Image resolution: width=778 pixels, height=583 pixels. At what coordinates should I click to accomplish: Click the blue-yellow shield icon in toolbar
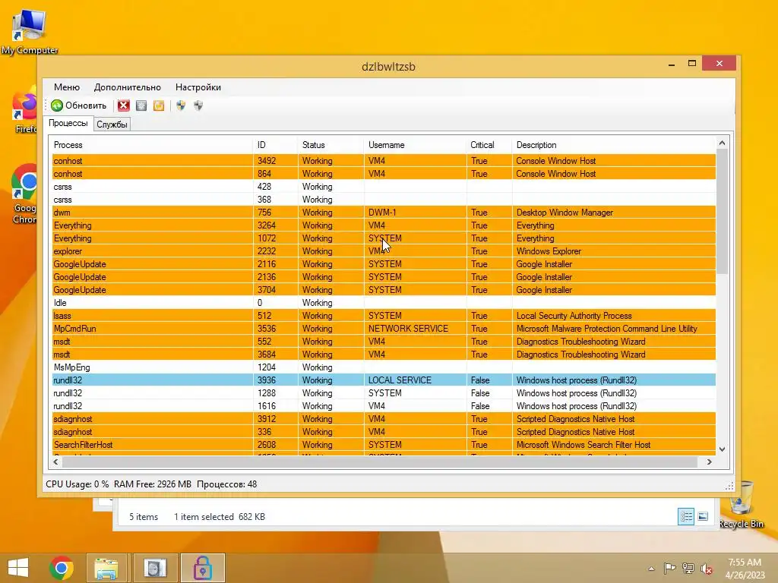(x=181, y=105)
